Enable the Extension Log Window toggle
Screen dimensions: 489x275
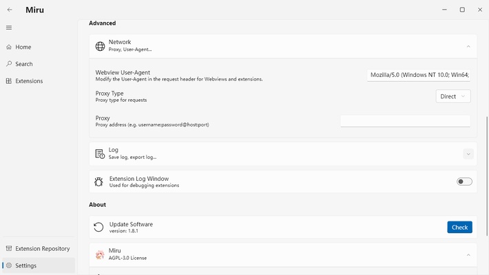[464, 181]
